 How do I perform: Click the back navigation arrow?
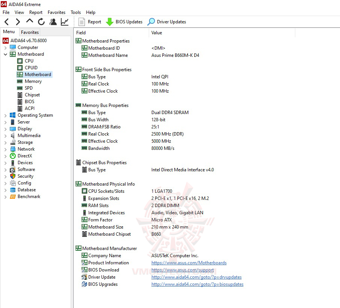pyautogui.click(x=6, y=21)
